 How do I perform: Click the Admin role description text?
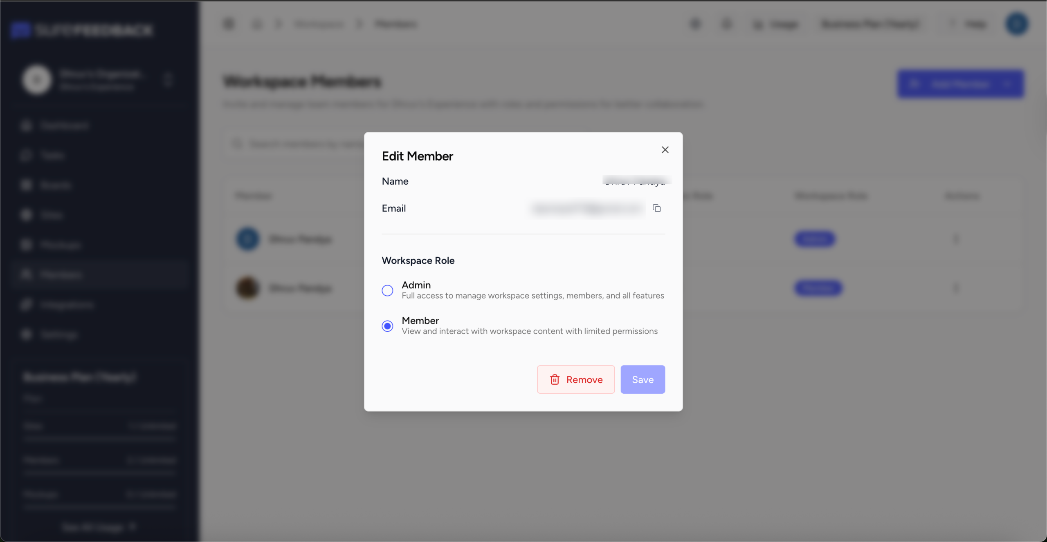532,296
